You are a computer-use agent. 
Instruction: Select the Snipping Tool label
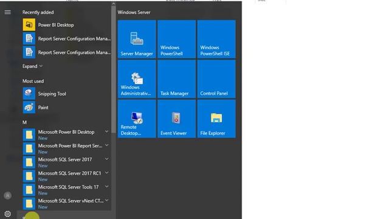click(52, 94)
